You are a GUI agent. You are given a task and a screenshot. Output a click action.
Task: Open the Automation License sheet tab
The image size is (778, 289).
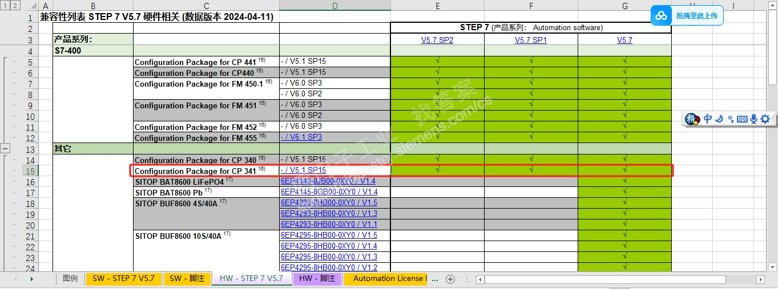[386, 279]
